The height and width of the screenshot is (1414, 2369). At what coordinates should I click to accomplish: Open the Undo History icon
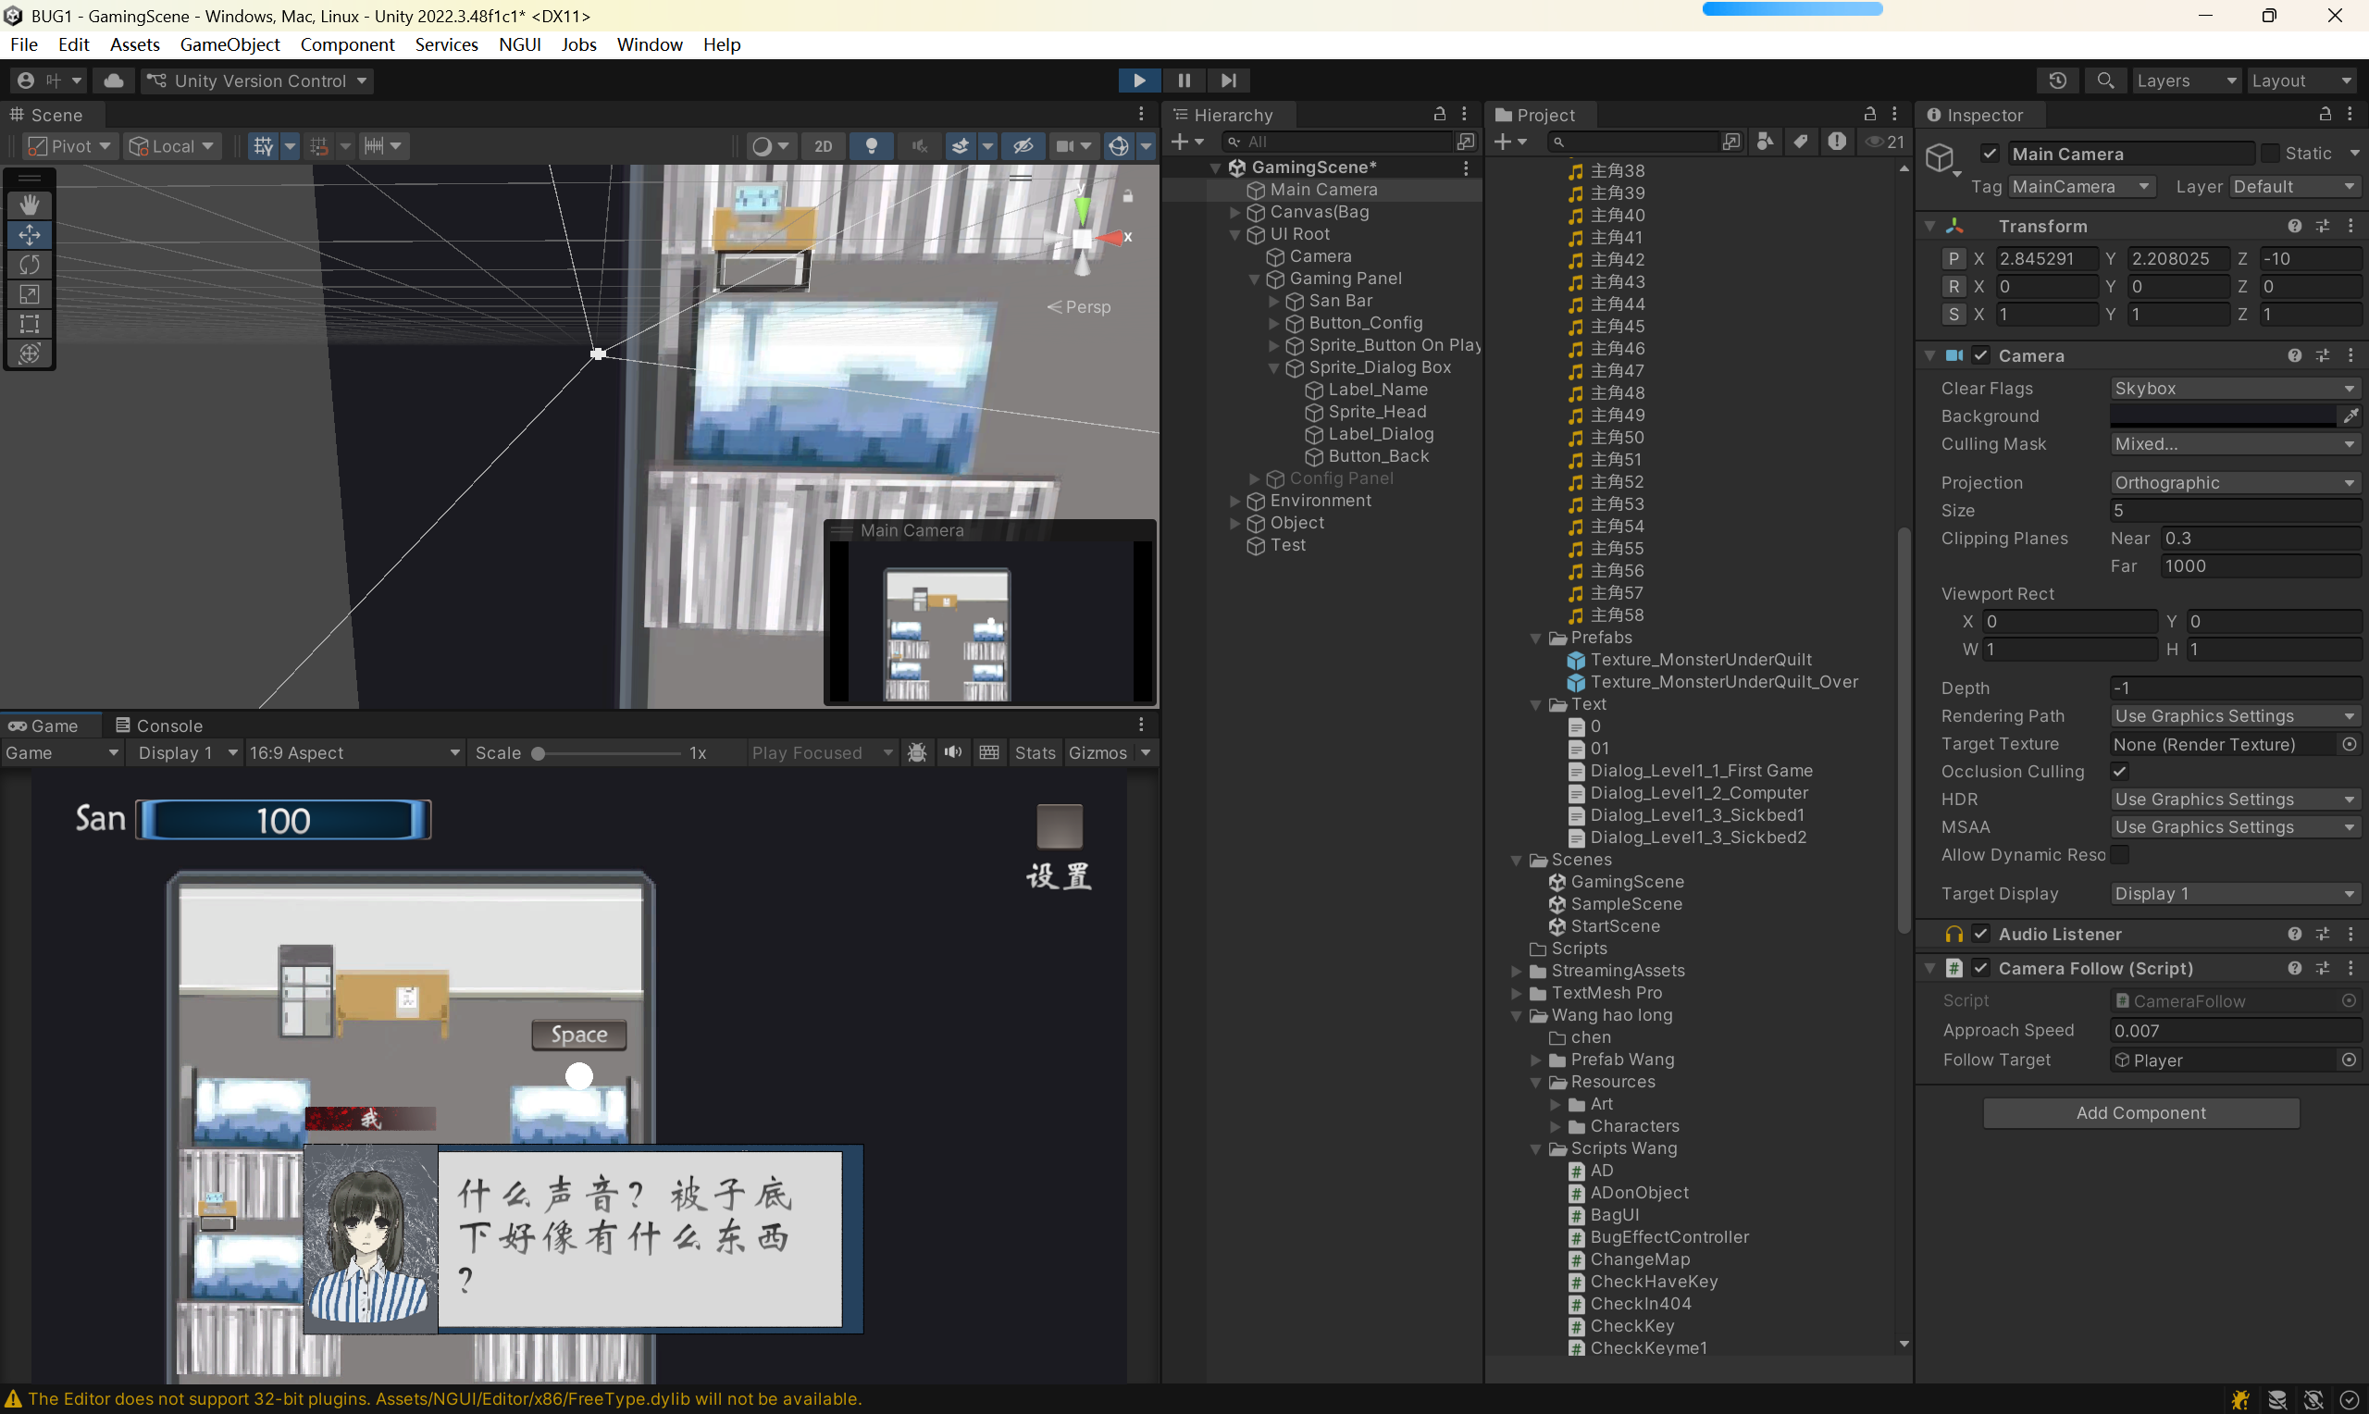pos(2057,81)
